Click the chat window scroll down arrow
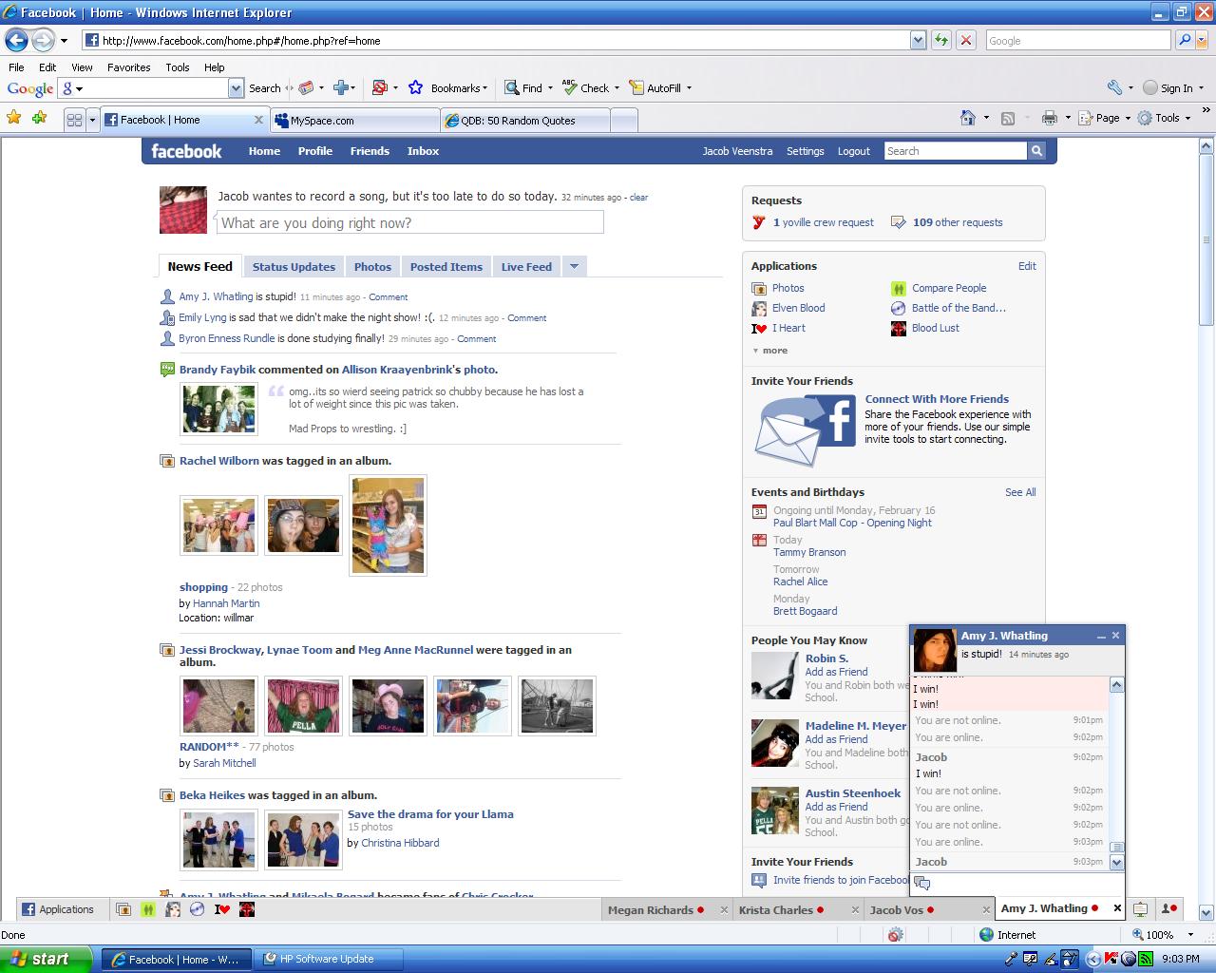This screenshot has width=1216, height=973. coord(1116,862)
